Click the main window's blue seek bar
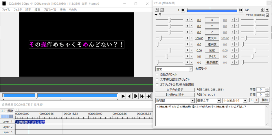Image resolution: width=272 pixels, height=135 pixels. point(60,95)
